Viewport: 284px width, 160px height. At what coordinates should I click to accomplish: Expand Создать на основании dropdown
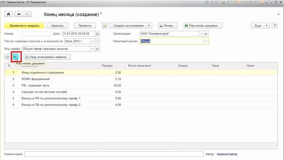[131, 26]
